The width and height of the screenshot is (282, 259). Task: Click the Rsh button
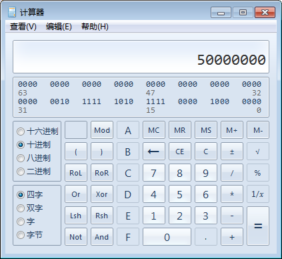[102, 216]
